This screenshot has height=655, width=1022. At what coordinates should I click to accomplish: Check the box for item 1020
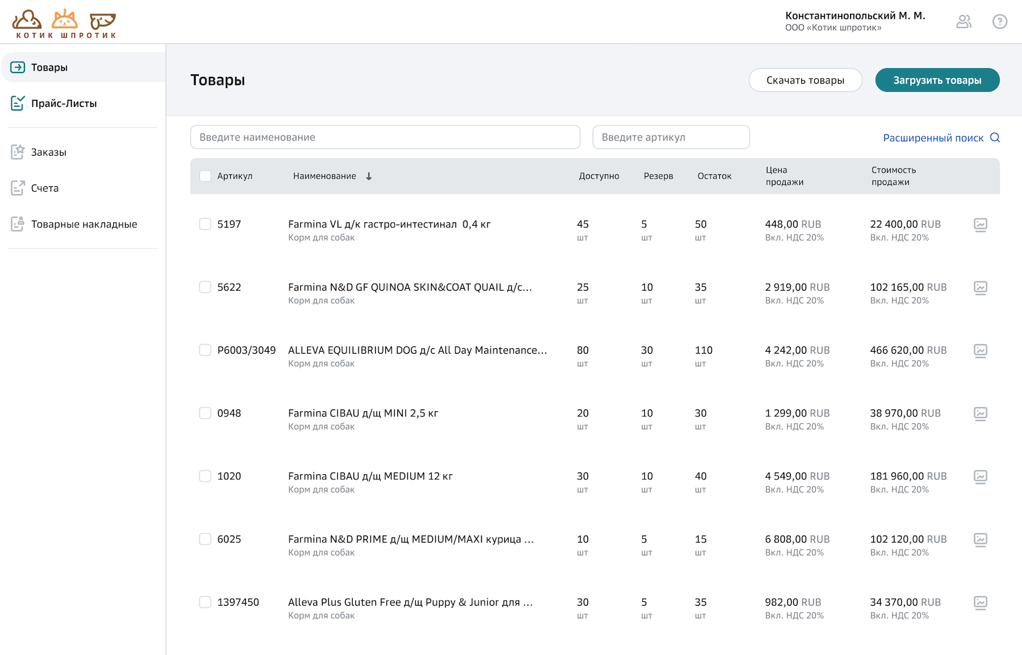(x=205, y=476)
